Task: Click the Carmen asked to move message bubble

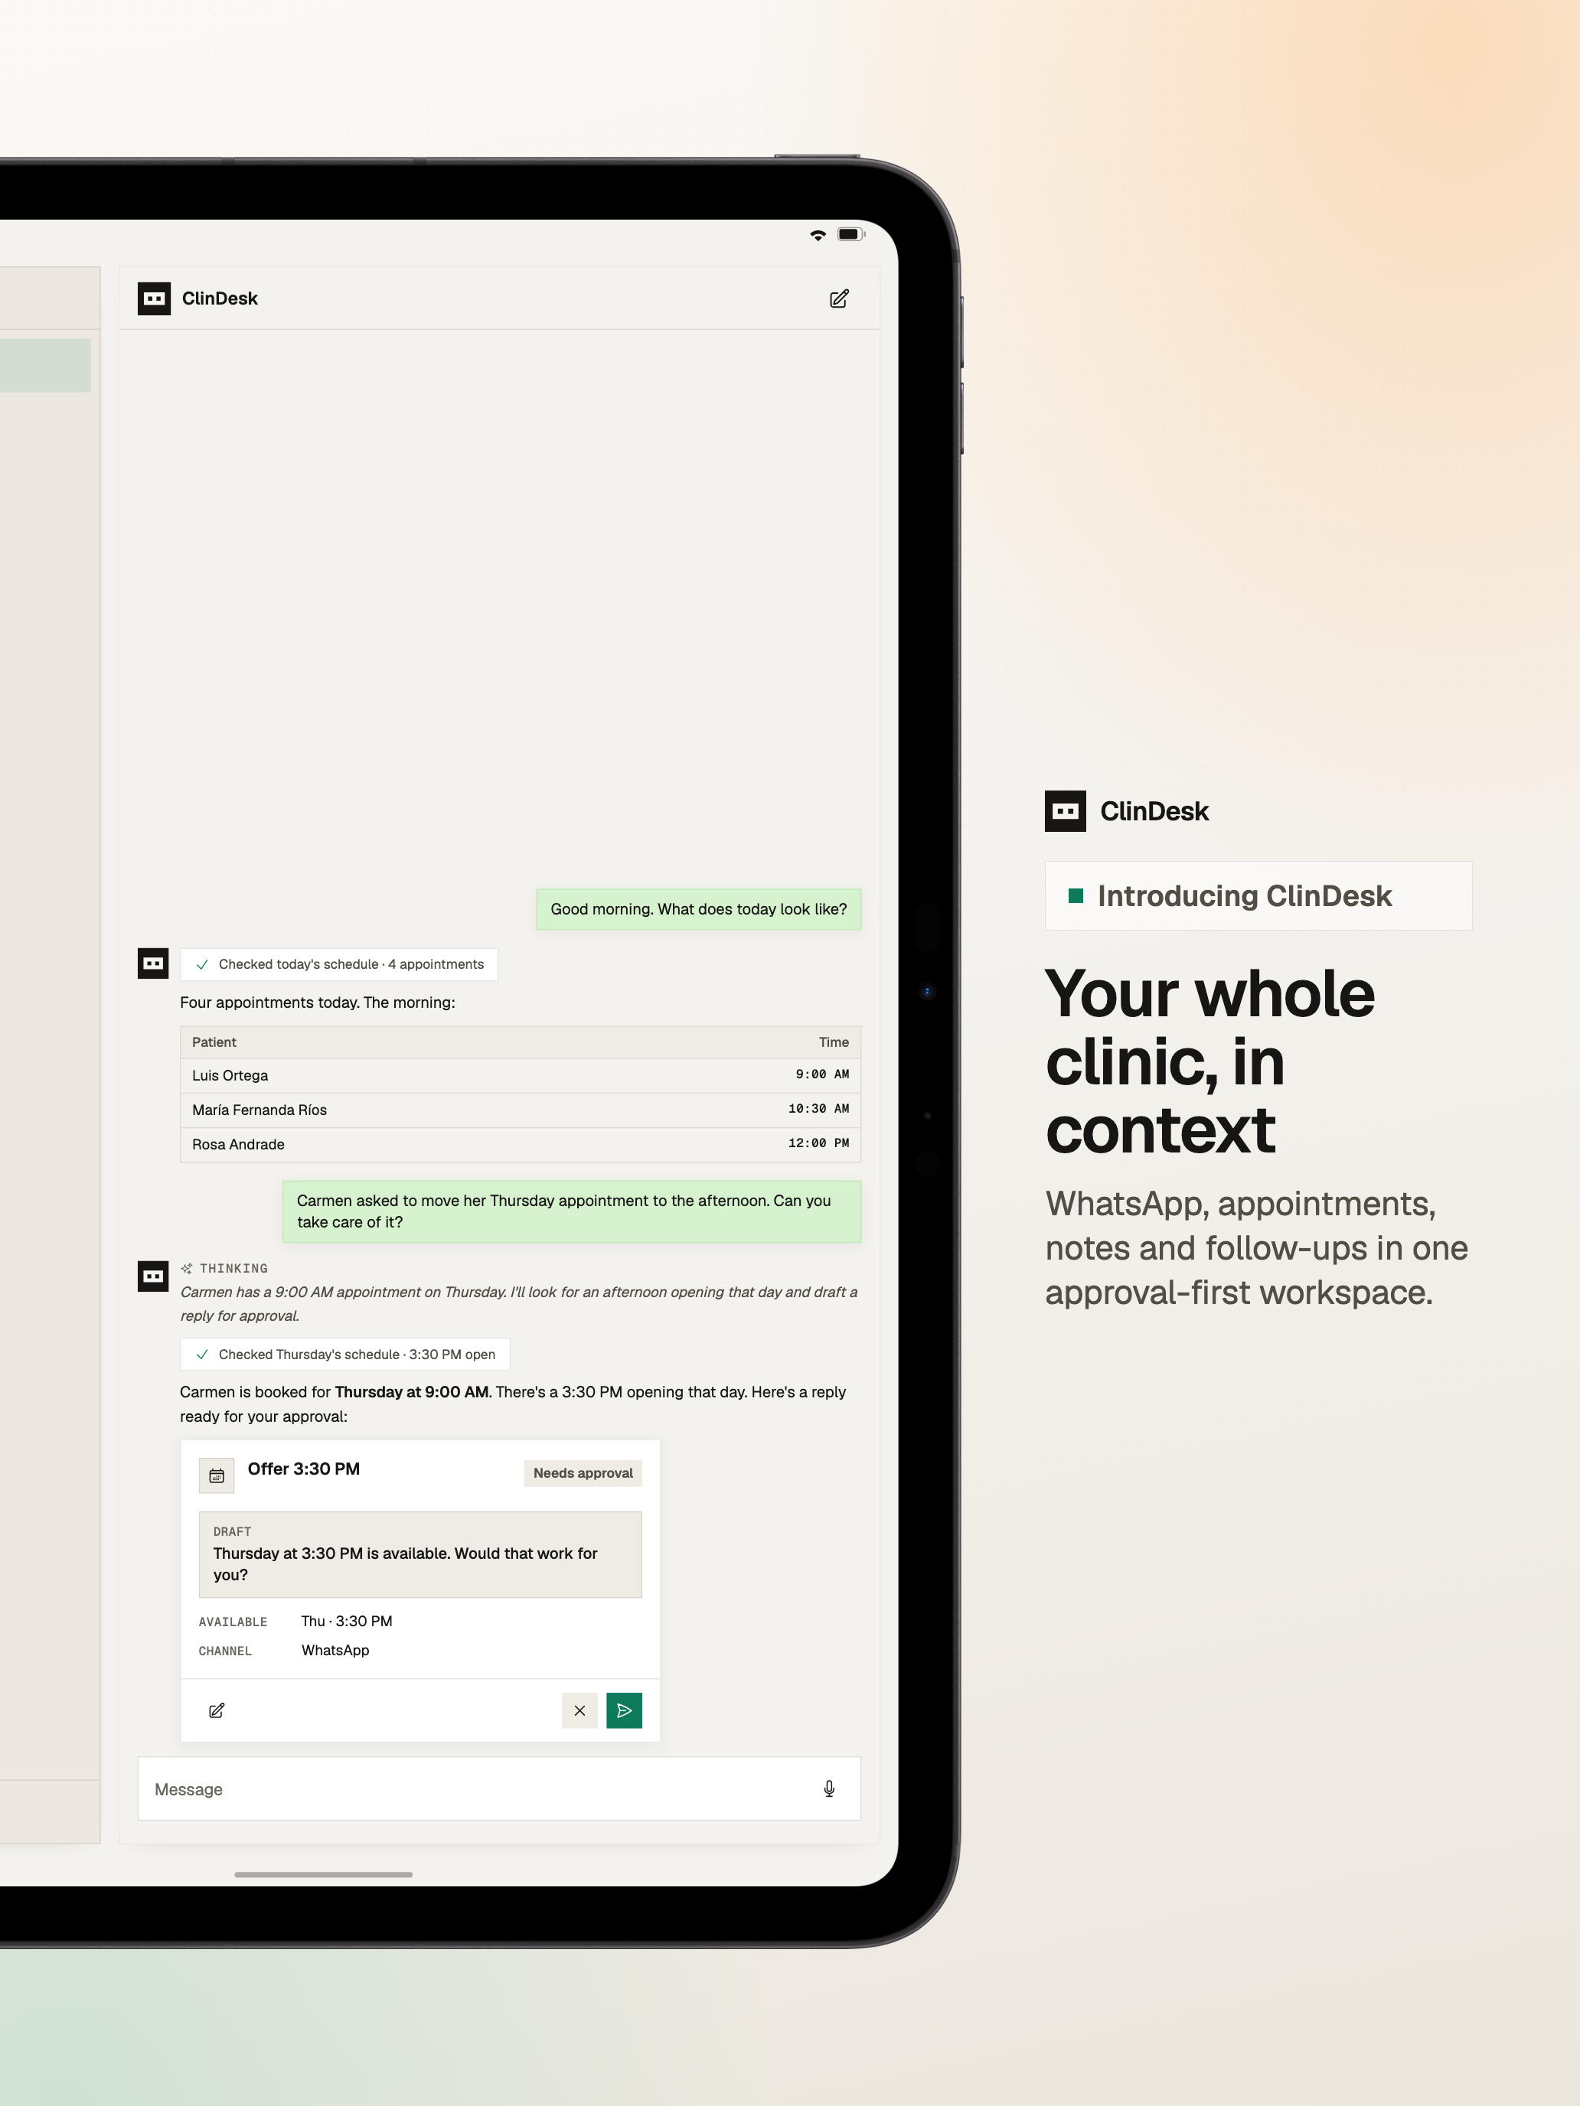Action: coord(571,1211)
